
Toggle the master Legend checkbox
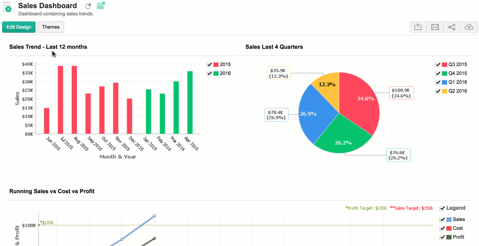coord(442,209)
